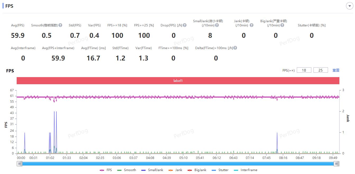Viewport: 355px width, 174px height.
Task: Click the Avg(FPS) value 59.9
Action: 18,35
